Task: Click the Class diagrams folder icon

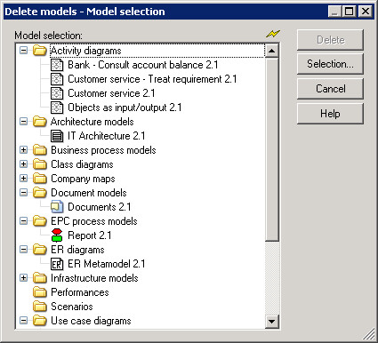Action: coord(40,164)
